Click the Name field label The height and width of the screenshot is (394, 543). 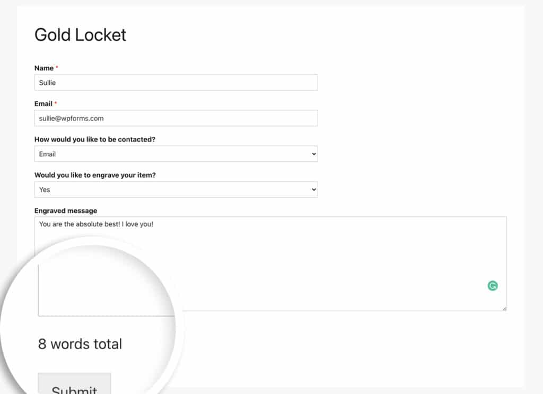[x=44, y=68]
